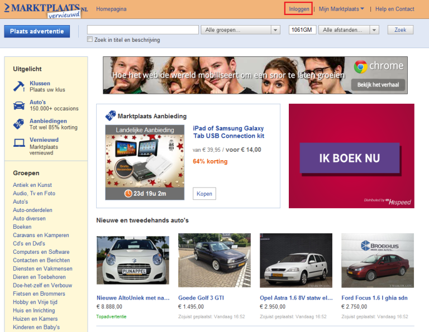Click the Topadvertentie label

[111, 316]
